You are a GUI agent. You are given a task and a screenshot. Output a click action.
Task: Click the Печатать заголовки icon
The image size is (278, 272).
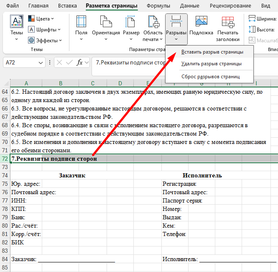click(228, 22)
